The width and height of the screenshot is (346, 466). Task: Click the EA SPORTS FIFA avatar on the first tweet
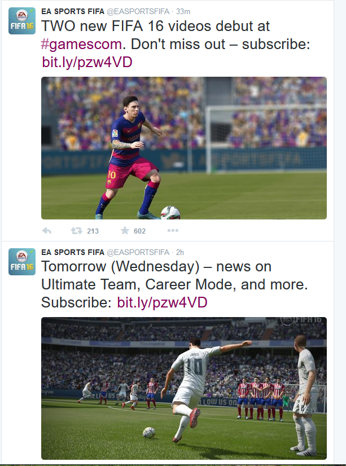point(22,21)
